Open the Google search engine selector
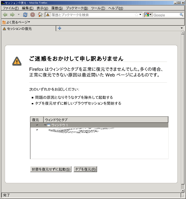The width and height of the screenshot is (186, 199). pos(148,15)
